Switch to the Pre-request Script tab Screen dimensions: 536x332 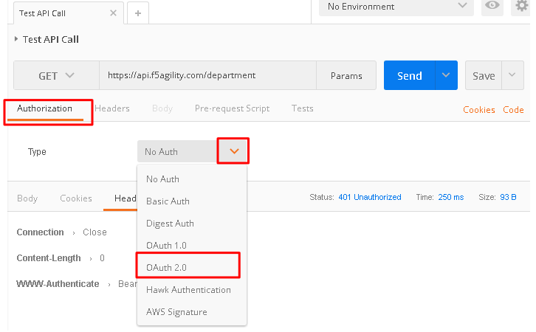[232, 108]
